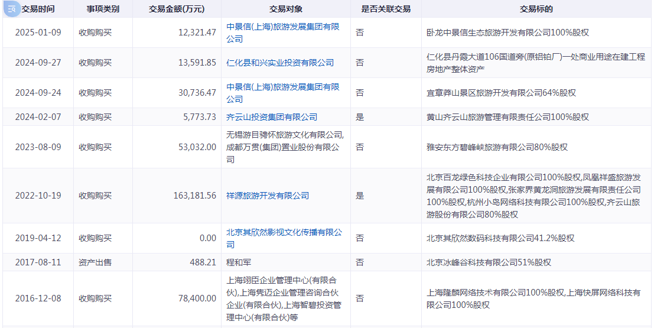Click the 是否关联交易 column header
The width and height of the screenshot is (654, 328).
(x=386, y=9)
